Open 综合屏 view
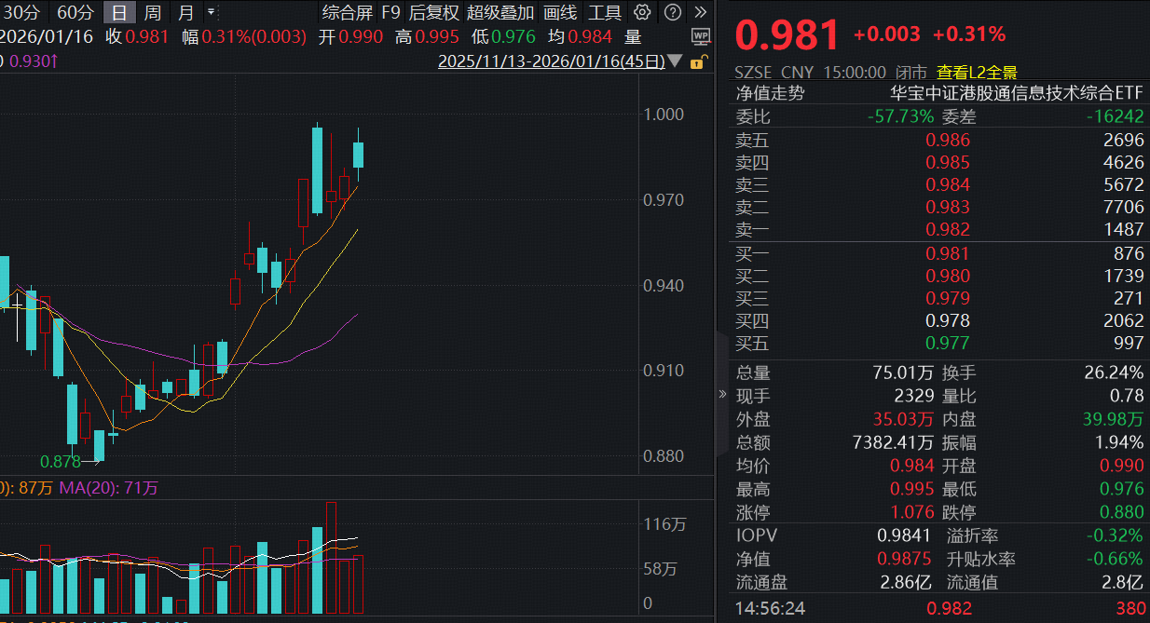The height and width of the screenshot is (623, 1150). tap(347, 12)
